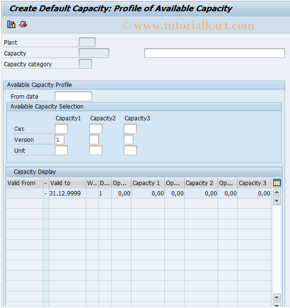The width and height of the screenshot is (290, 308).
Task: Click the Plant input field
Action: point(87,42)
